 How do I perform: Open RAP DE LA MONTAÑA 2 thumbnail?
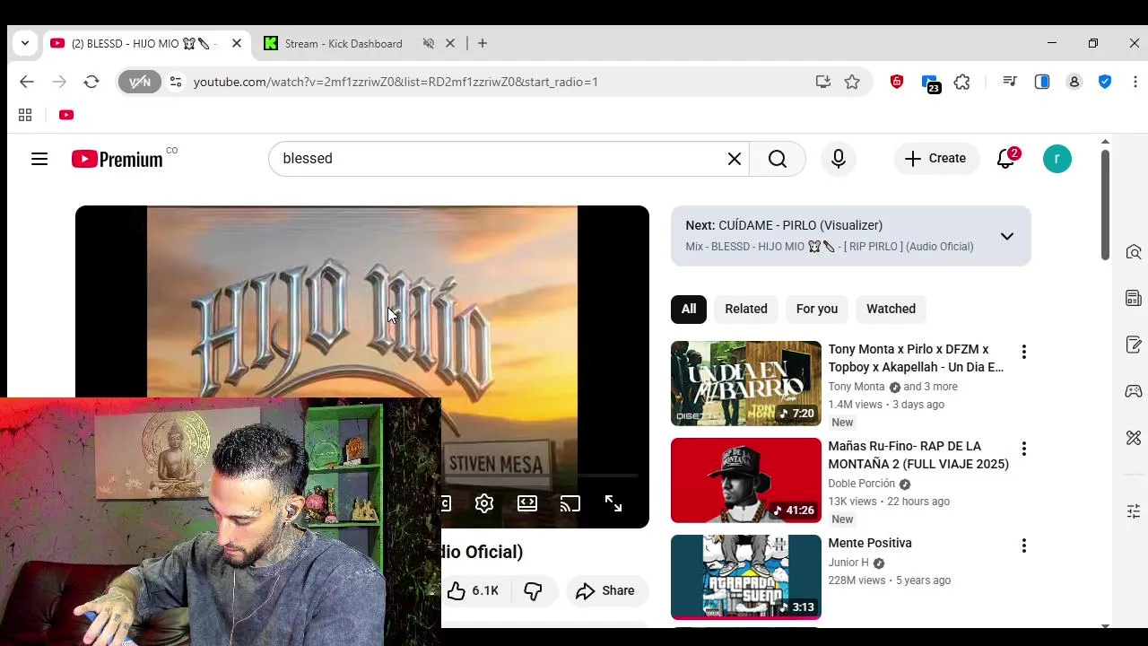coord(746,480)
